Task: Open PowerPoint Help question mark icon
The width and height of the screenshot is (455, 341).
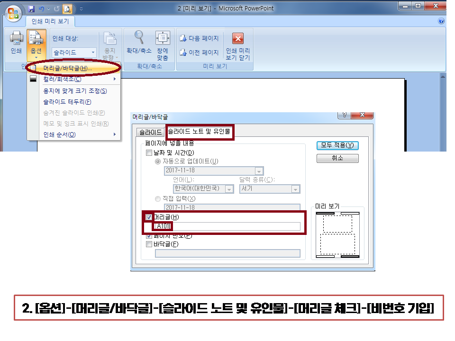Action: coord(441,21)
